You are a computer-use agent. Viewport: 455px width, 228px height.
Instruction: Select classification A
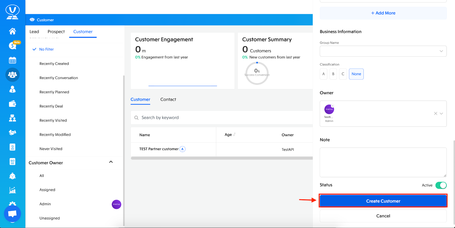pyautogui.click(x=323, y=74)
